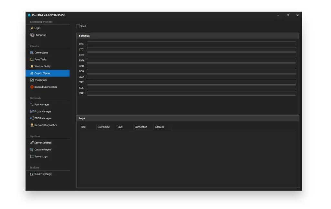Toggle the Start checkbox
This screenshot has width=331, height=209.
coord(78,26)
